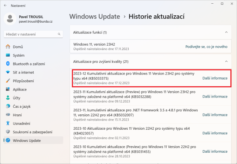Click the Windows Update sync icon
The width and height of the screenshot is (237, 164).
coord(8,140)
